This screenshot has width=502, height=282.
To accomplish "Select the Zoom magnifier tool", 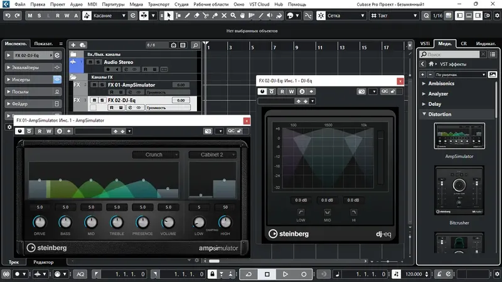I will tap(233, 15).
